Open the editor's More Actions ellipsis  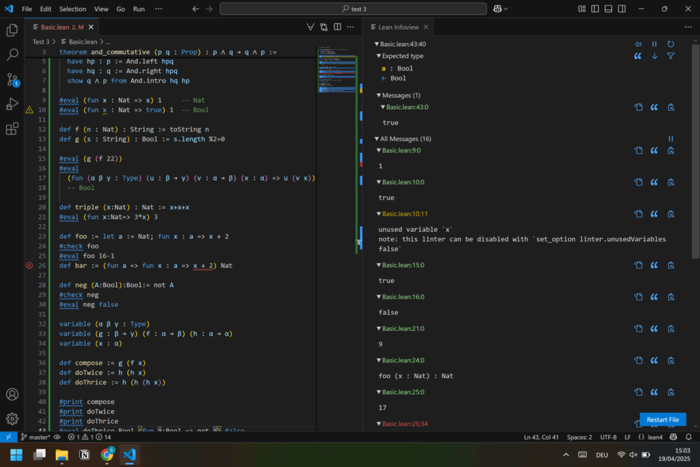coord(351,27)
